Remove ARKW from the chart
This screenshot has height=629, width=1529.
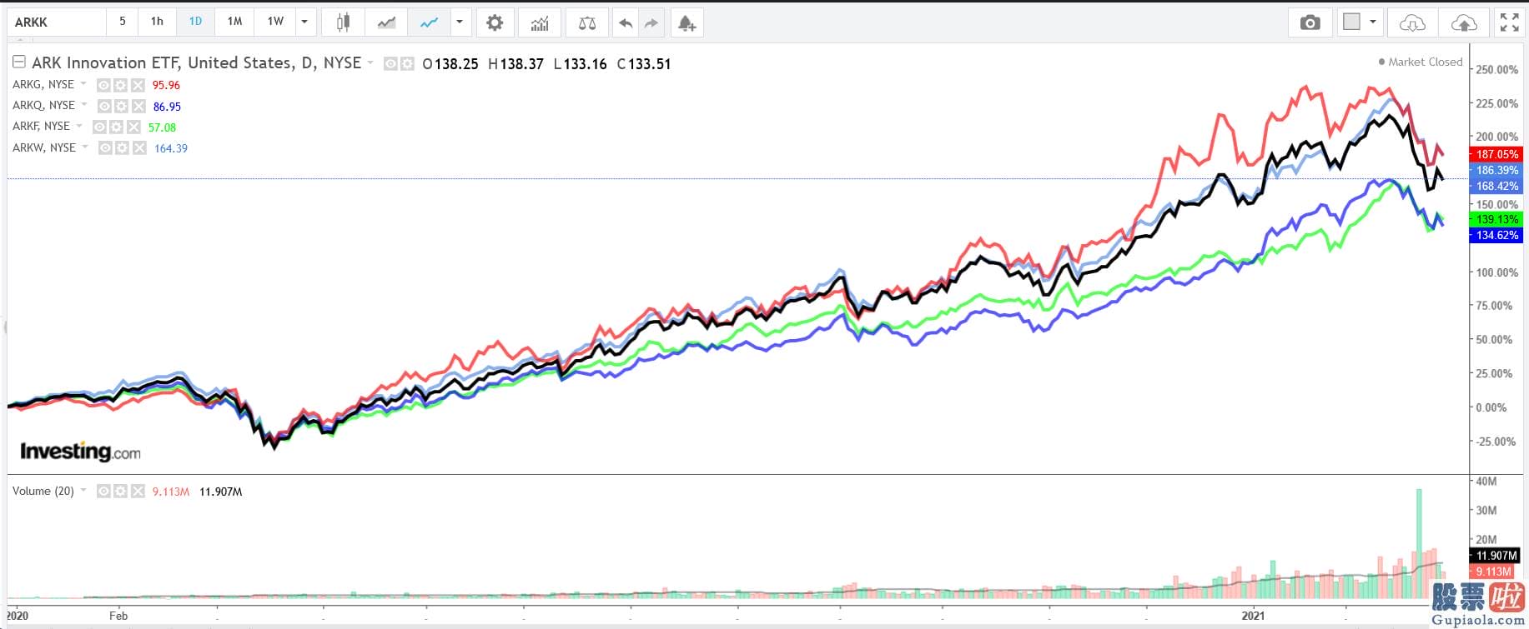coord(140,148)
